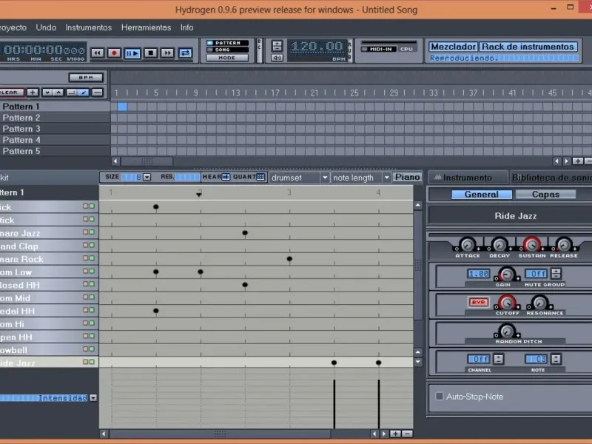Click the fast forward transport button
592x444 pixels.
click(167, 53)
